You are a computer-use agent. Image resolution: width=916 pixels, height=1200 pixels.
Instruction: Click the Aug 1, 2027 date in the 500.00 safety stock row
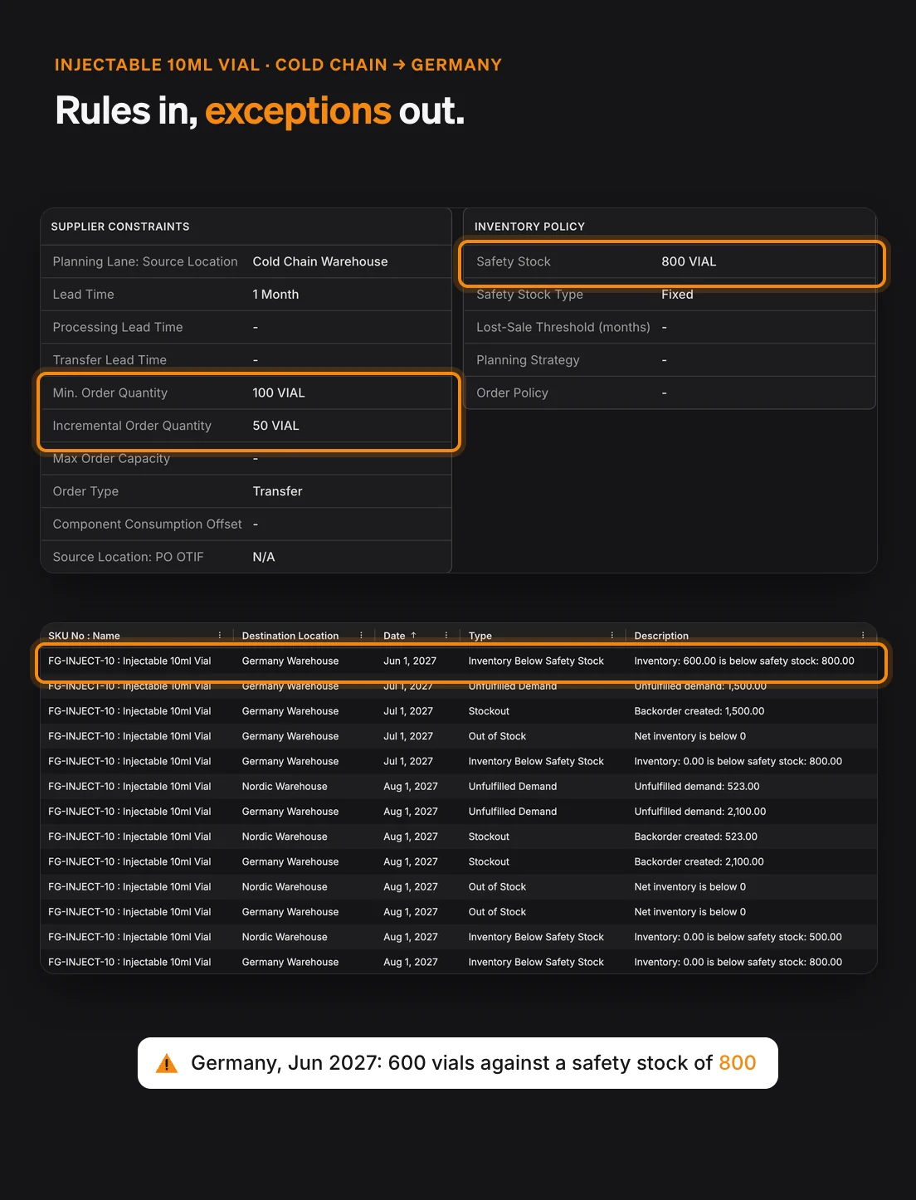pos(411,937)
